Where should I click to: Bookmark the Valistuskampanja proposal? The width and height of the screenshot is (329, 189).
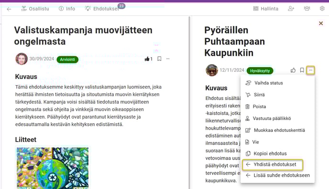159,59
